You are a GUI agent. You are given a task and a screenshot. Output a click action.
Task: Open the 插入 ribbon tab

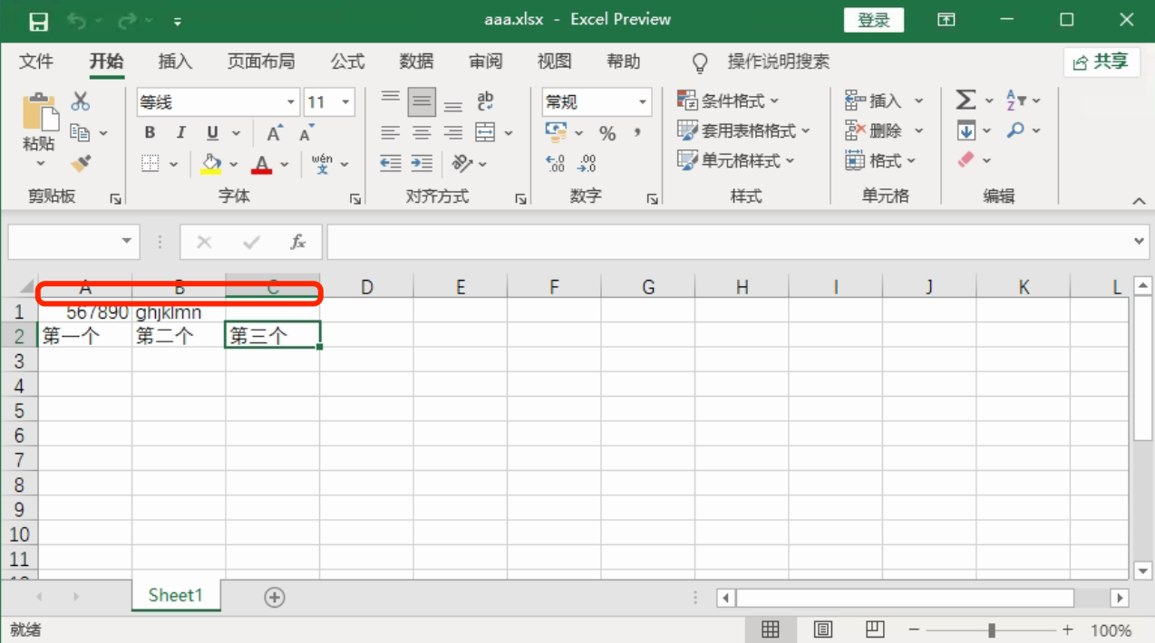click(x=175, y=62)
